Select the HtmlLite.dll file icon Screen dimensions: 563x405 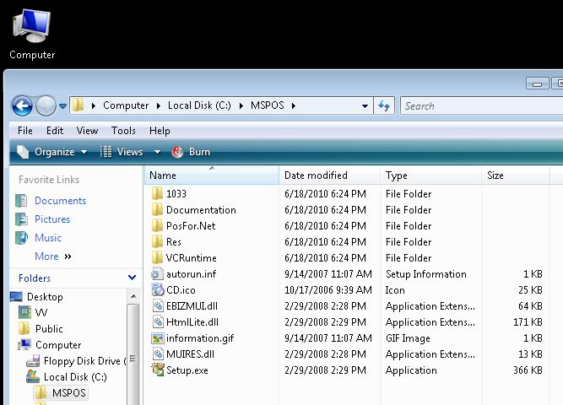pyautogui.click(x=158, y=322)
